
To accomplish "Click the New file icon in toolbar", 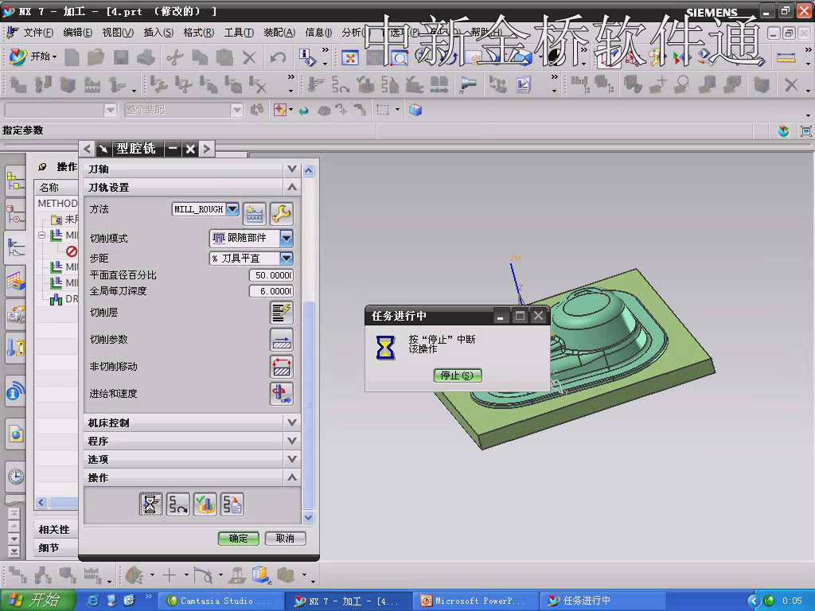I will [x=72, y=57].
